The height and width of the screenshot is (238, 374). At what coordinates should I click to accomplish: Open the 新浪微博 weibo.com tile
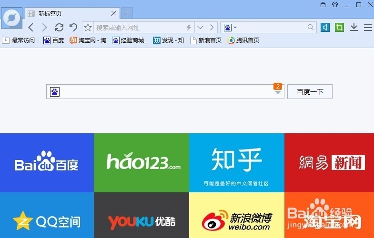(x=237, y=215)
